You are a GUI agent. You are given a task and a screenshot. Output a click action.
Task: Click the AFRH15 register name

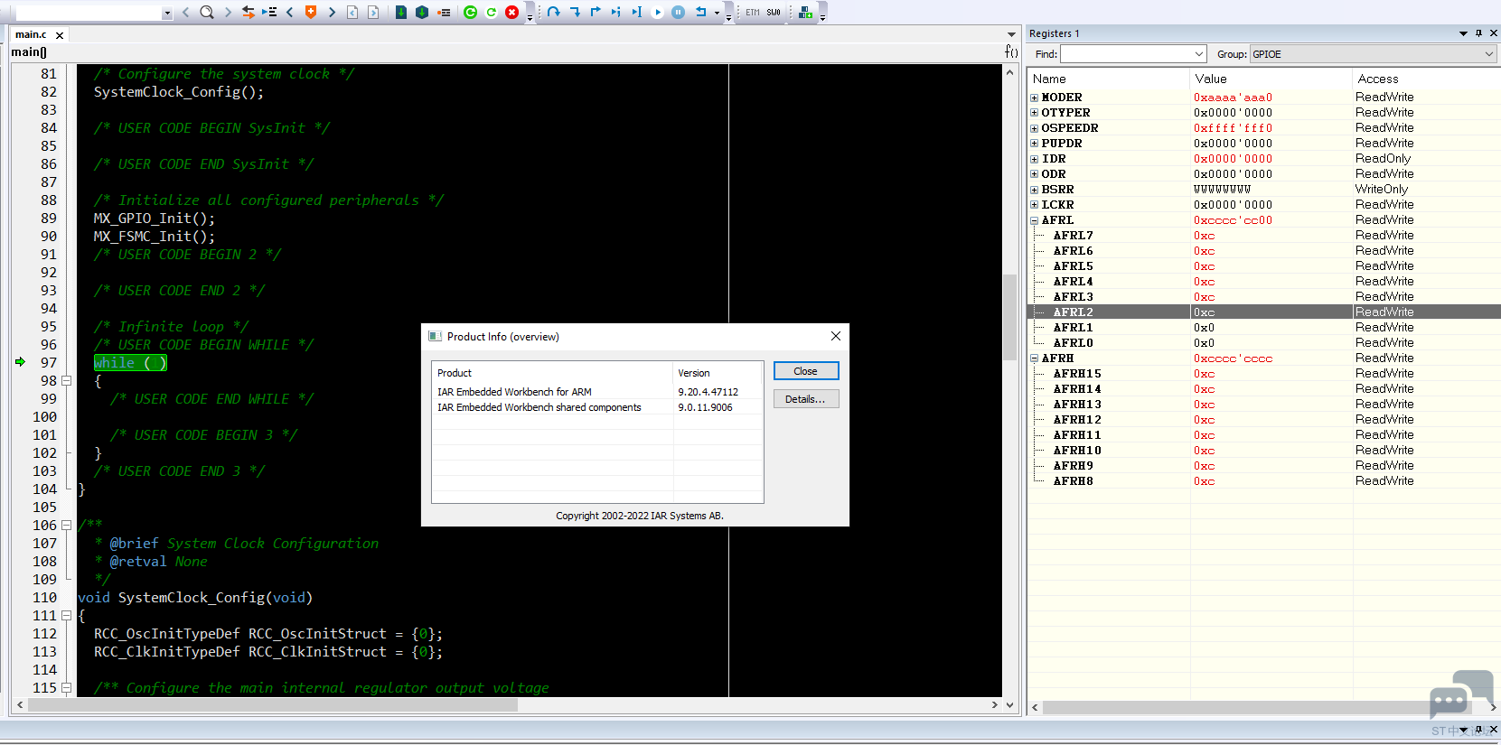(1077, 374)
